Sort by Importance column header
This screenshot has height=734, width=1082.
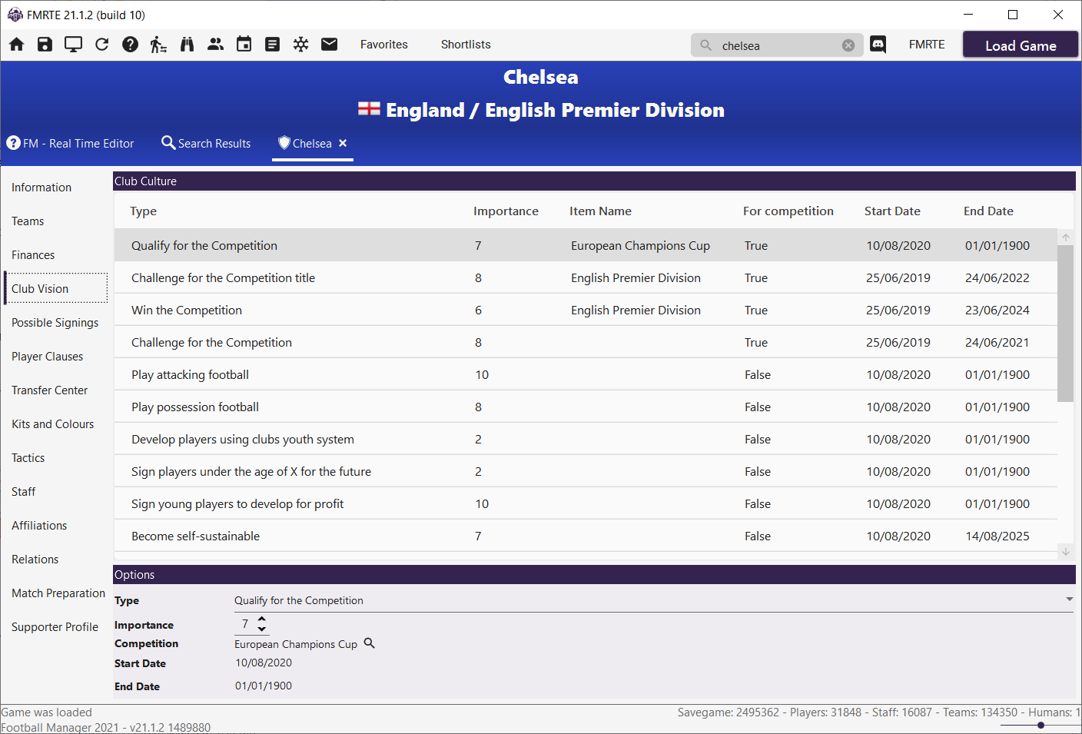[x=506, y=211]
